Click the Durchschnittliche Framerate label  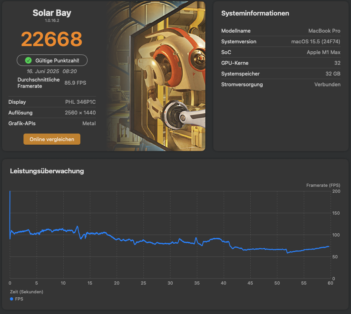(39, 83)
